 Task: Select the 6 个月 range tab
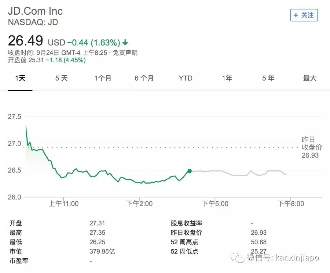pos(144,78)
